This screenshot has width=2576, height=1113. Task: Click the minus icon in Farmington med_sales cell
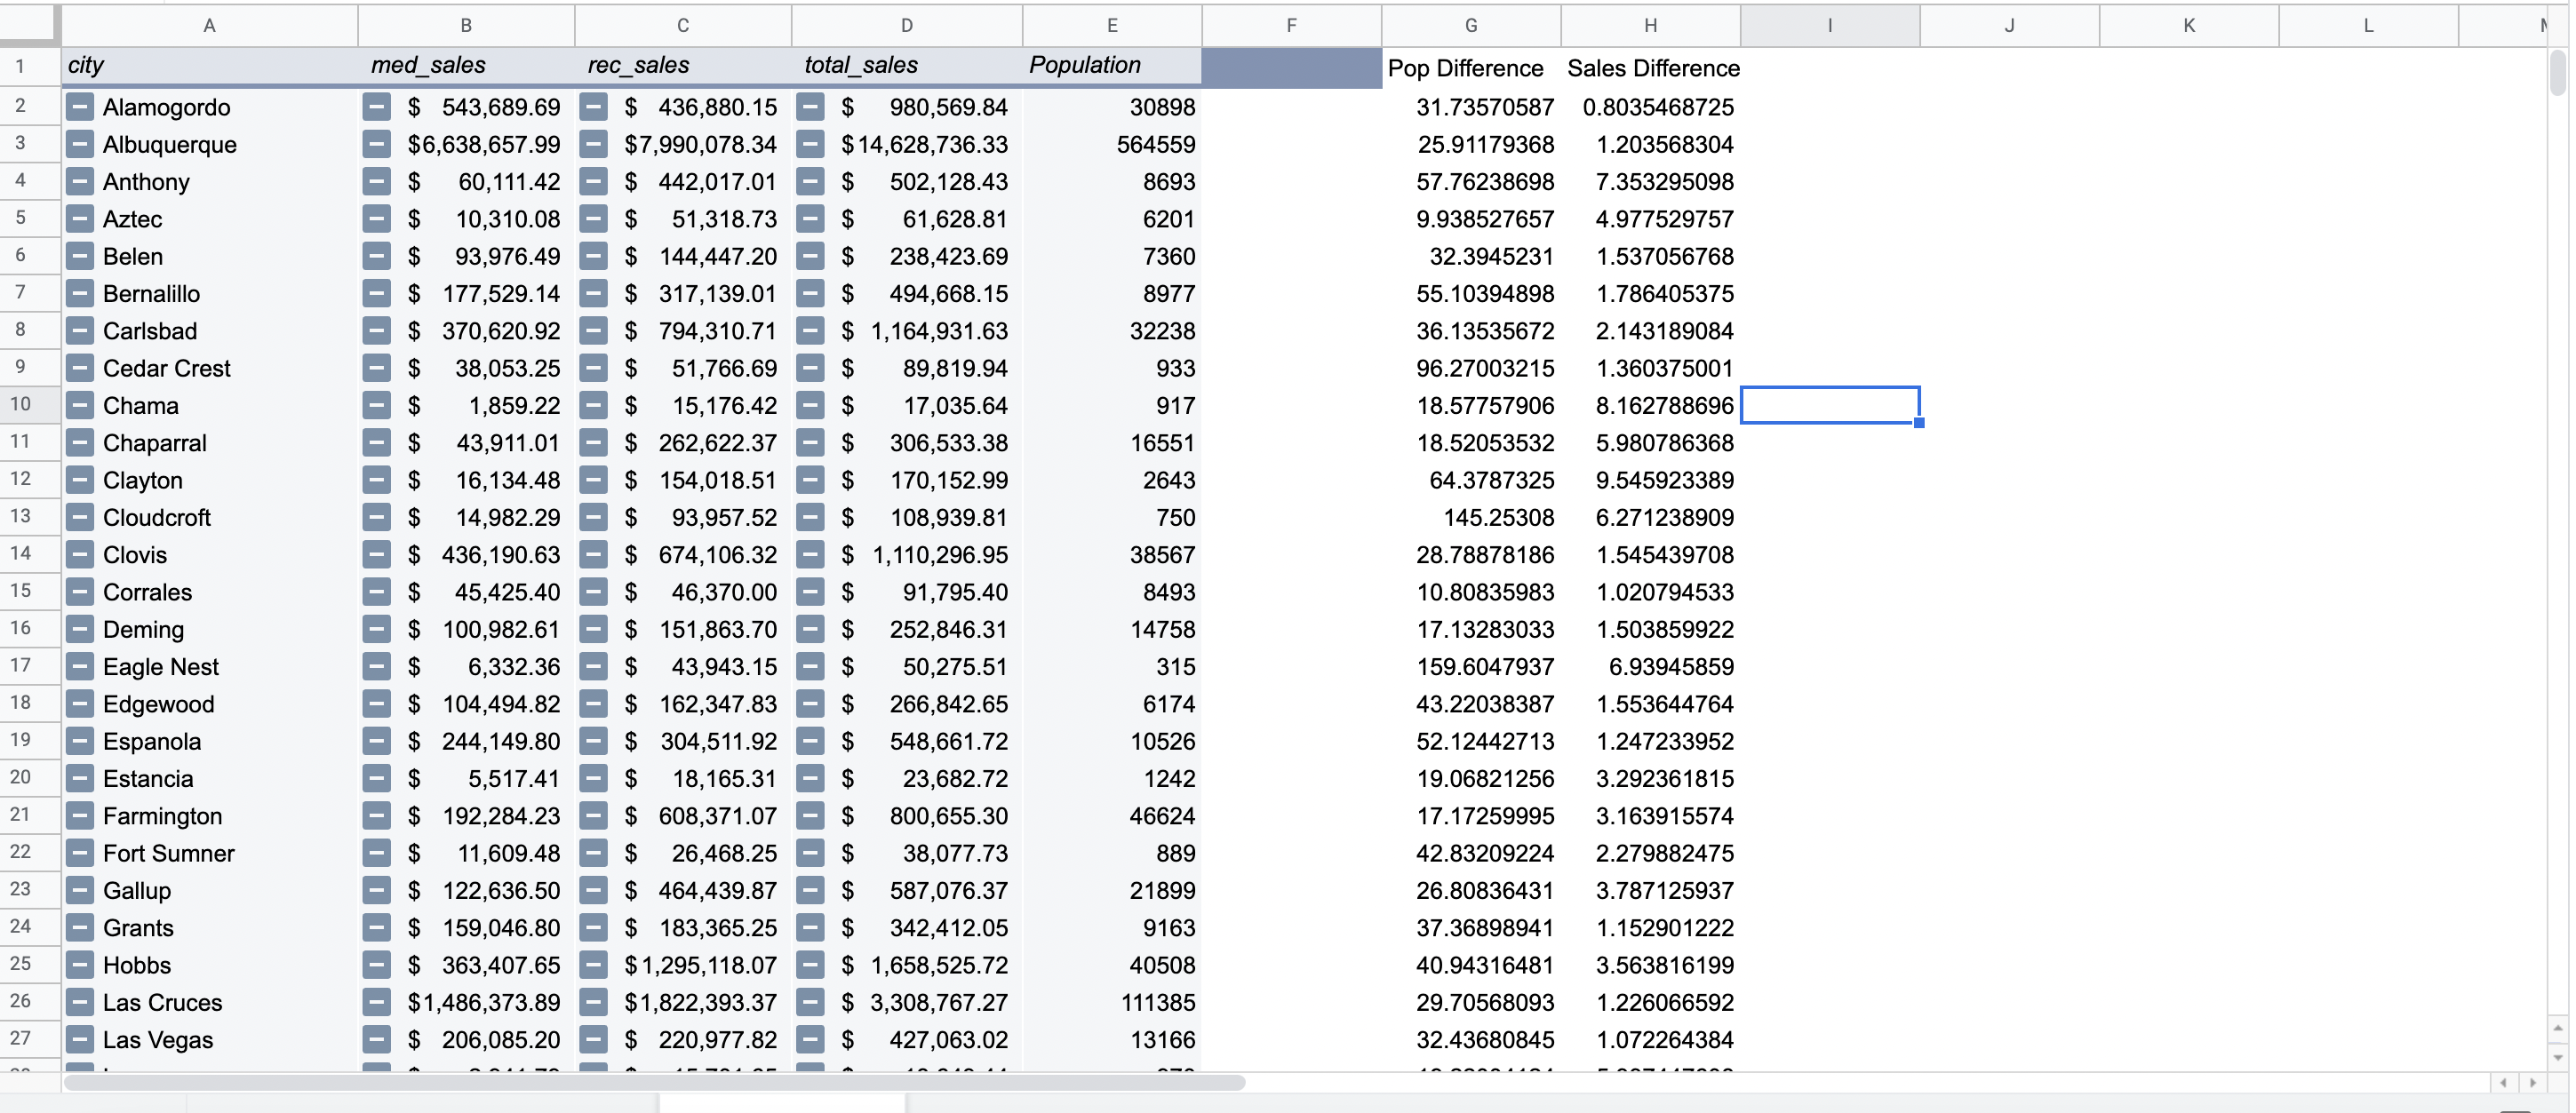pyautogui.click(x=377, y=816)
